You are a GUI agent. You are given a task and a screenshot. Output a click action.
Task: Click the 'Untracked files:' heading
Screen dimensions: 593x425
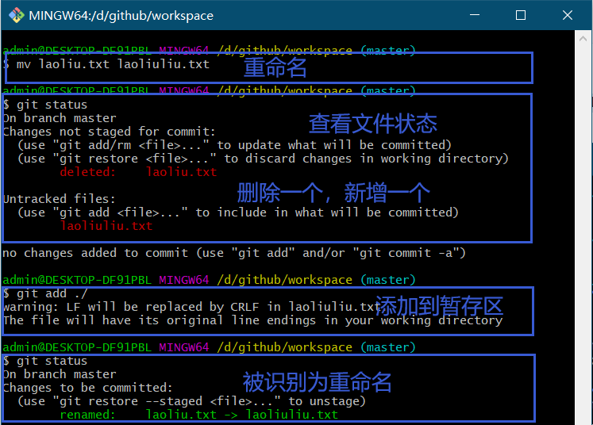[x=59, y=199]
